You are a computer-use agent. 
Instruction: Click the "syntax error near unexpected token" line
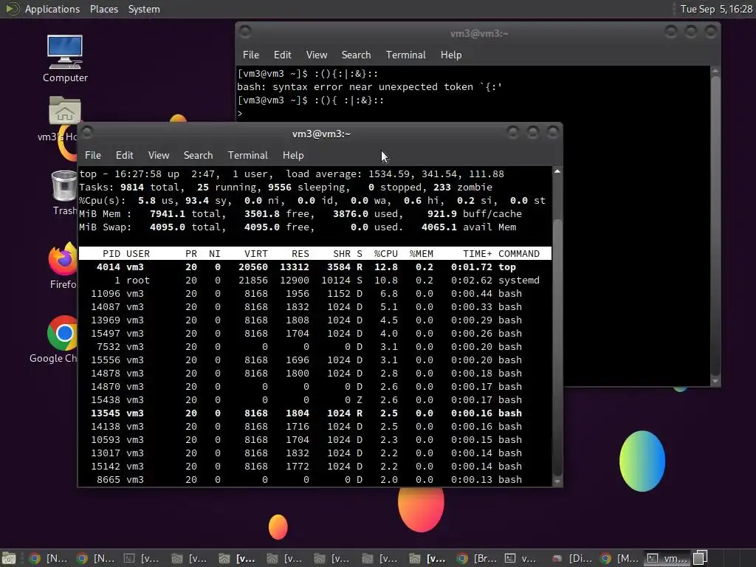coord(369,87)
